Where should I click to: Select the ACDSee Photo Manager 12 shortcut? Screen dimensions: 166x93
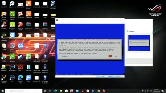coord(4,17)
